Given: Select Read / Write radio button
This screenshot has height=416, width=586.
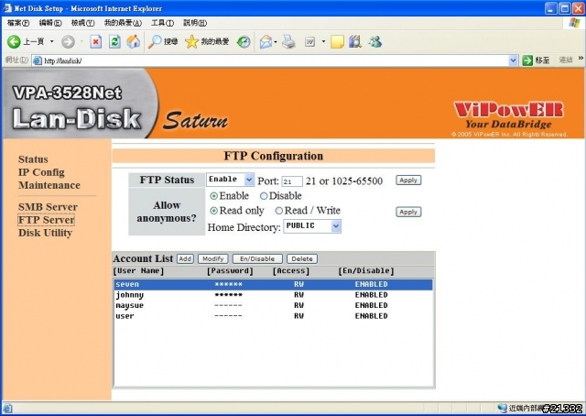Looking at the screenshot, I should [x=278, y=211].
